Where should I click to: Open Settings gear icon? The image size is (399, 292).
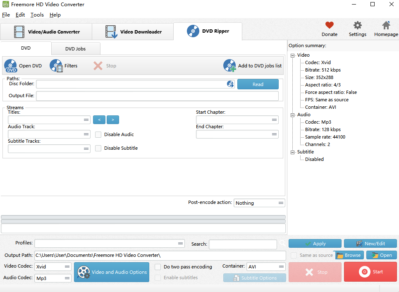[358, 25]
